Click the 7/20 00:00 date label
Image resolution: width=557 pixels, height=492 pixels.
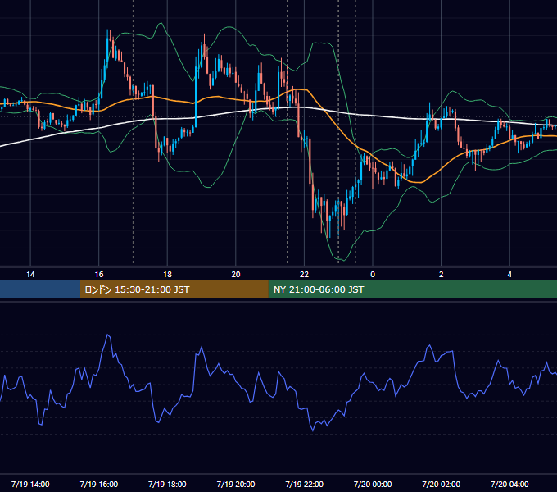click(373, 484)
